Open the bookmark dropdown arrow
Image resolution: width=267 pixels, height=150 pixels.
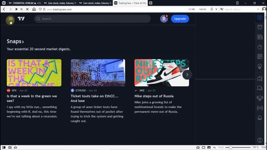(216, 9)
